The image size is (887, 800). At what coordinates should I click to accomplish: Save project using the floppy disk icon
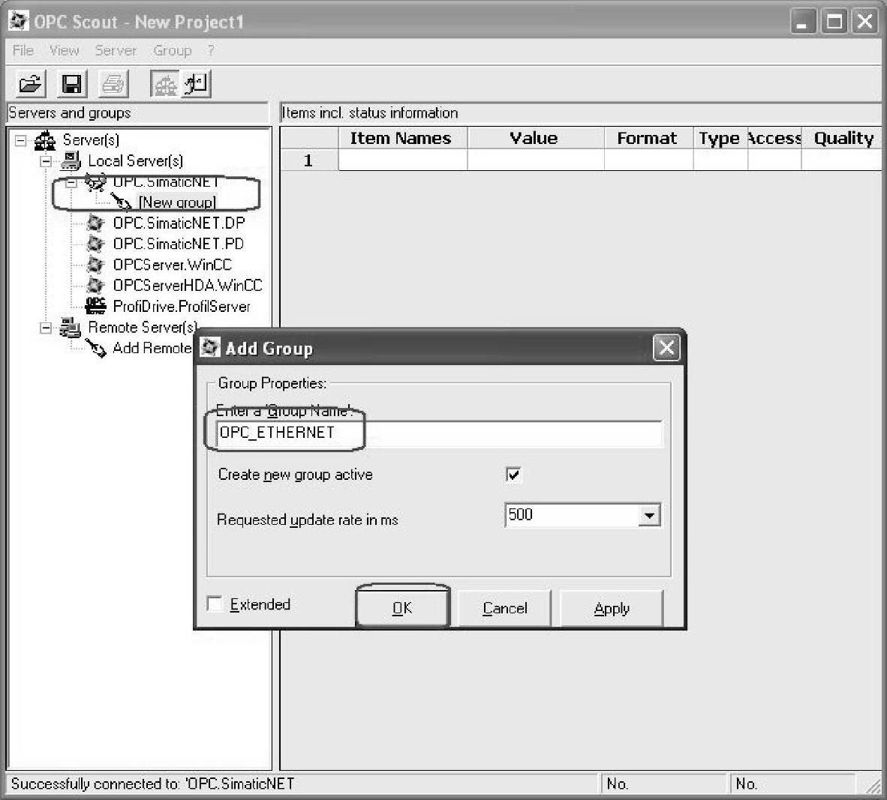71,84
